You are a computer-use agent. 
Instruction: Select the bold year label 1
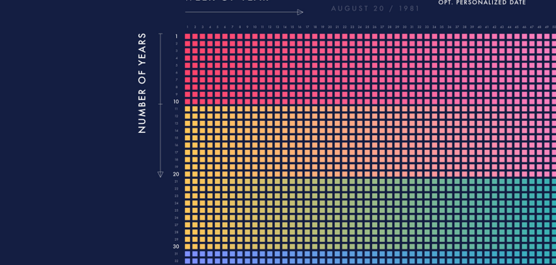click(176, 36)
